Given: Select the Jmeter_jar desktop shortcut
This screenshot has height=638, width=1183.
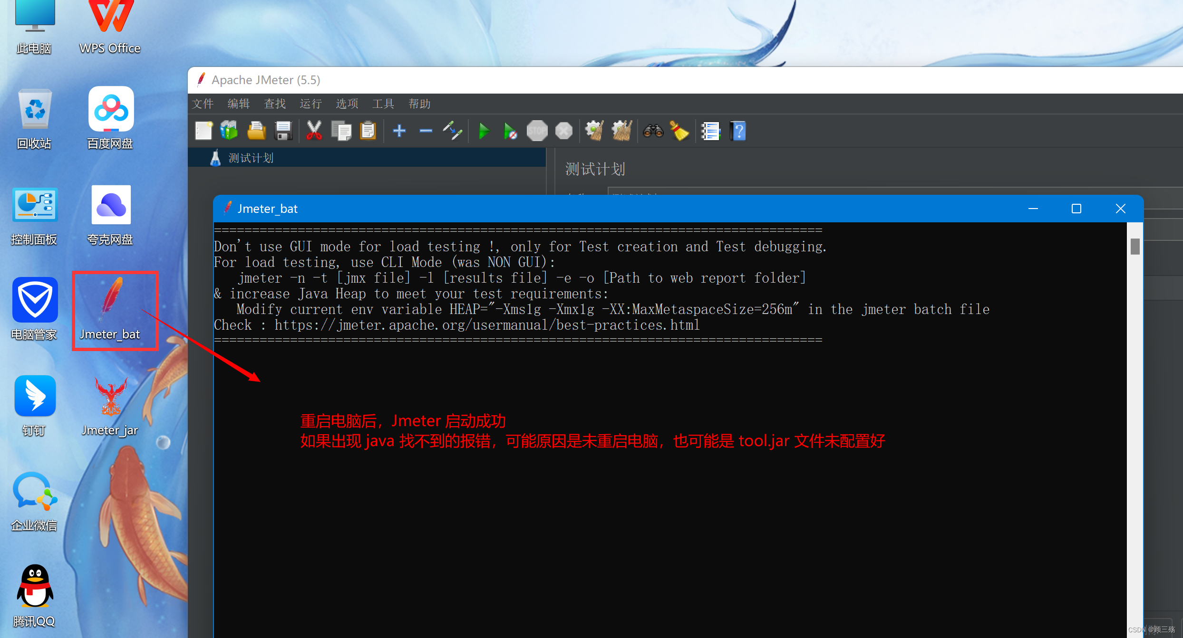Looking at the screenshot, I should [x=110, y=406].
